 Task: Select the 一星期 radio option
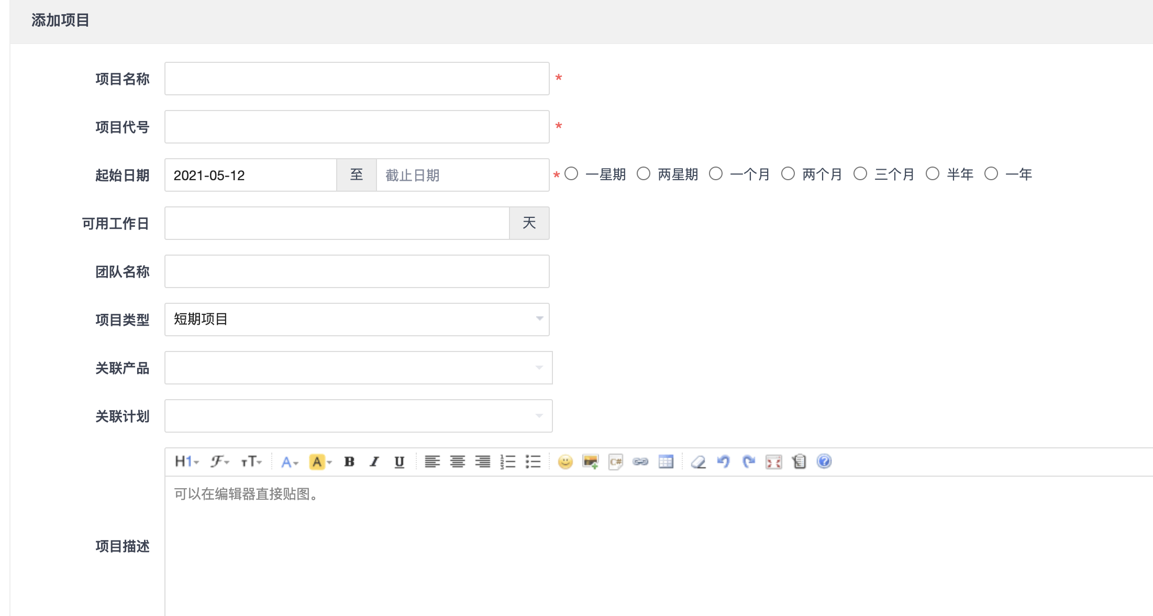pos(571,174)
